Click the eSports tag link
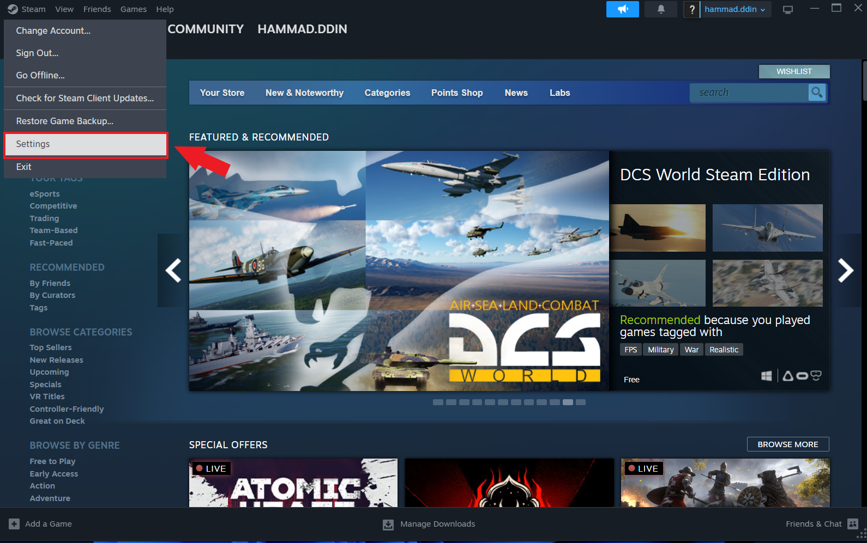867x543 pixels. click(45, 194)
